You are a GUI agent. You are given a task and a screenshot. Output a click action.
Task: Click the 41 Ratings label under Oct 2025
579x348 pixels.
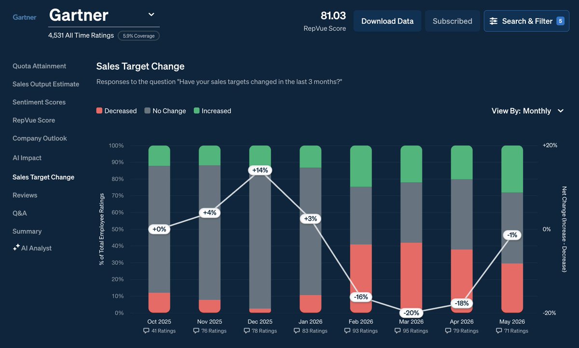164,331
